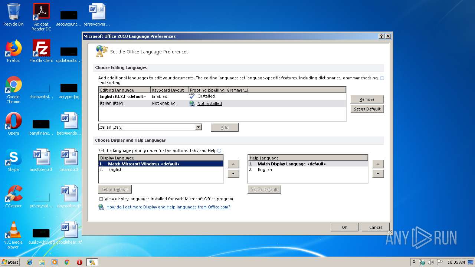This screenshot has width=475, height=267.
Task: Select the jerseydriver Word document icon
Action: pyautogui.click(x=97, y=15)
